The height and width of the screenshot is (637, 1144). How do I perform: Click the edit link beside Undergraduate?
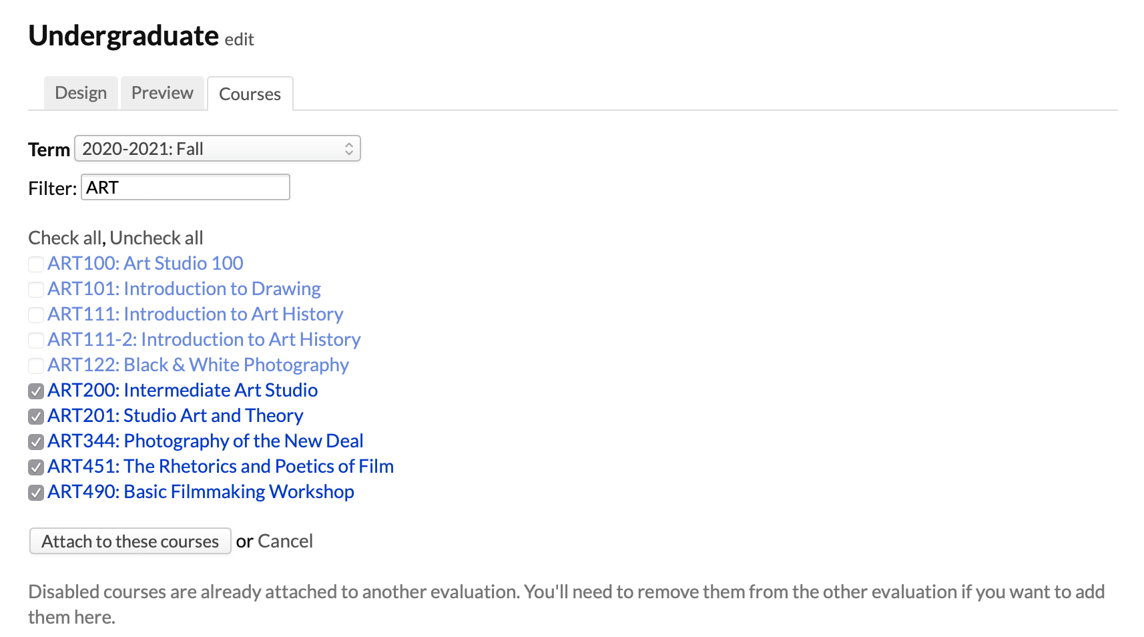point(239,40)
